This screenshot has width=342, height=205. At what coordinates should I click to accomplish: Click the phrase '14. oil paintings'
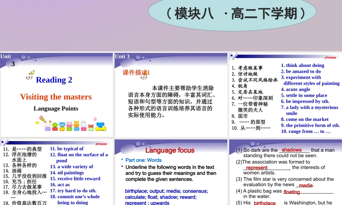pyautogui.click(x=67, y=173)
